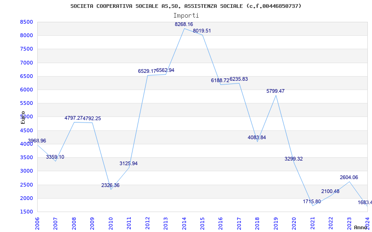Select the x-axis year 2019

tap(276, 223)
